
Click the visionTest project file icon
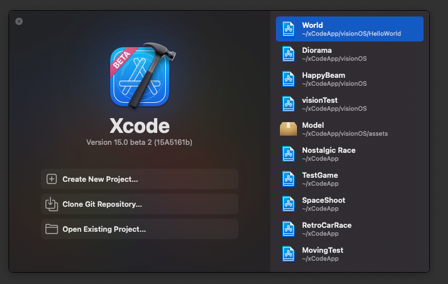click(x=288, y=104)
